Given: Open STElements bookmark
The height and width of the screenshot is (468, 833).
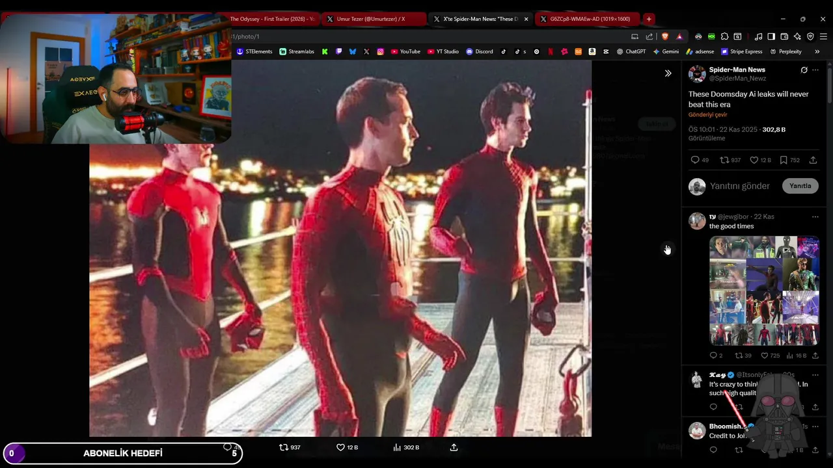Looking at the screenshot, I should click(x=254, y=51).
